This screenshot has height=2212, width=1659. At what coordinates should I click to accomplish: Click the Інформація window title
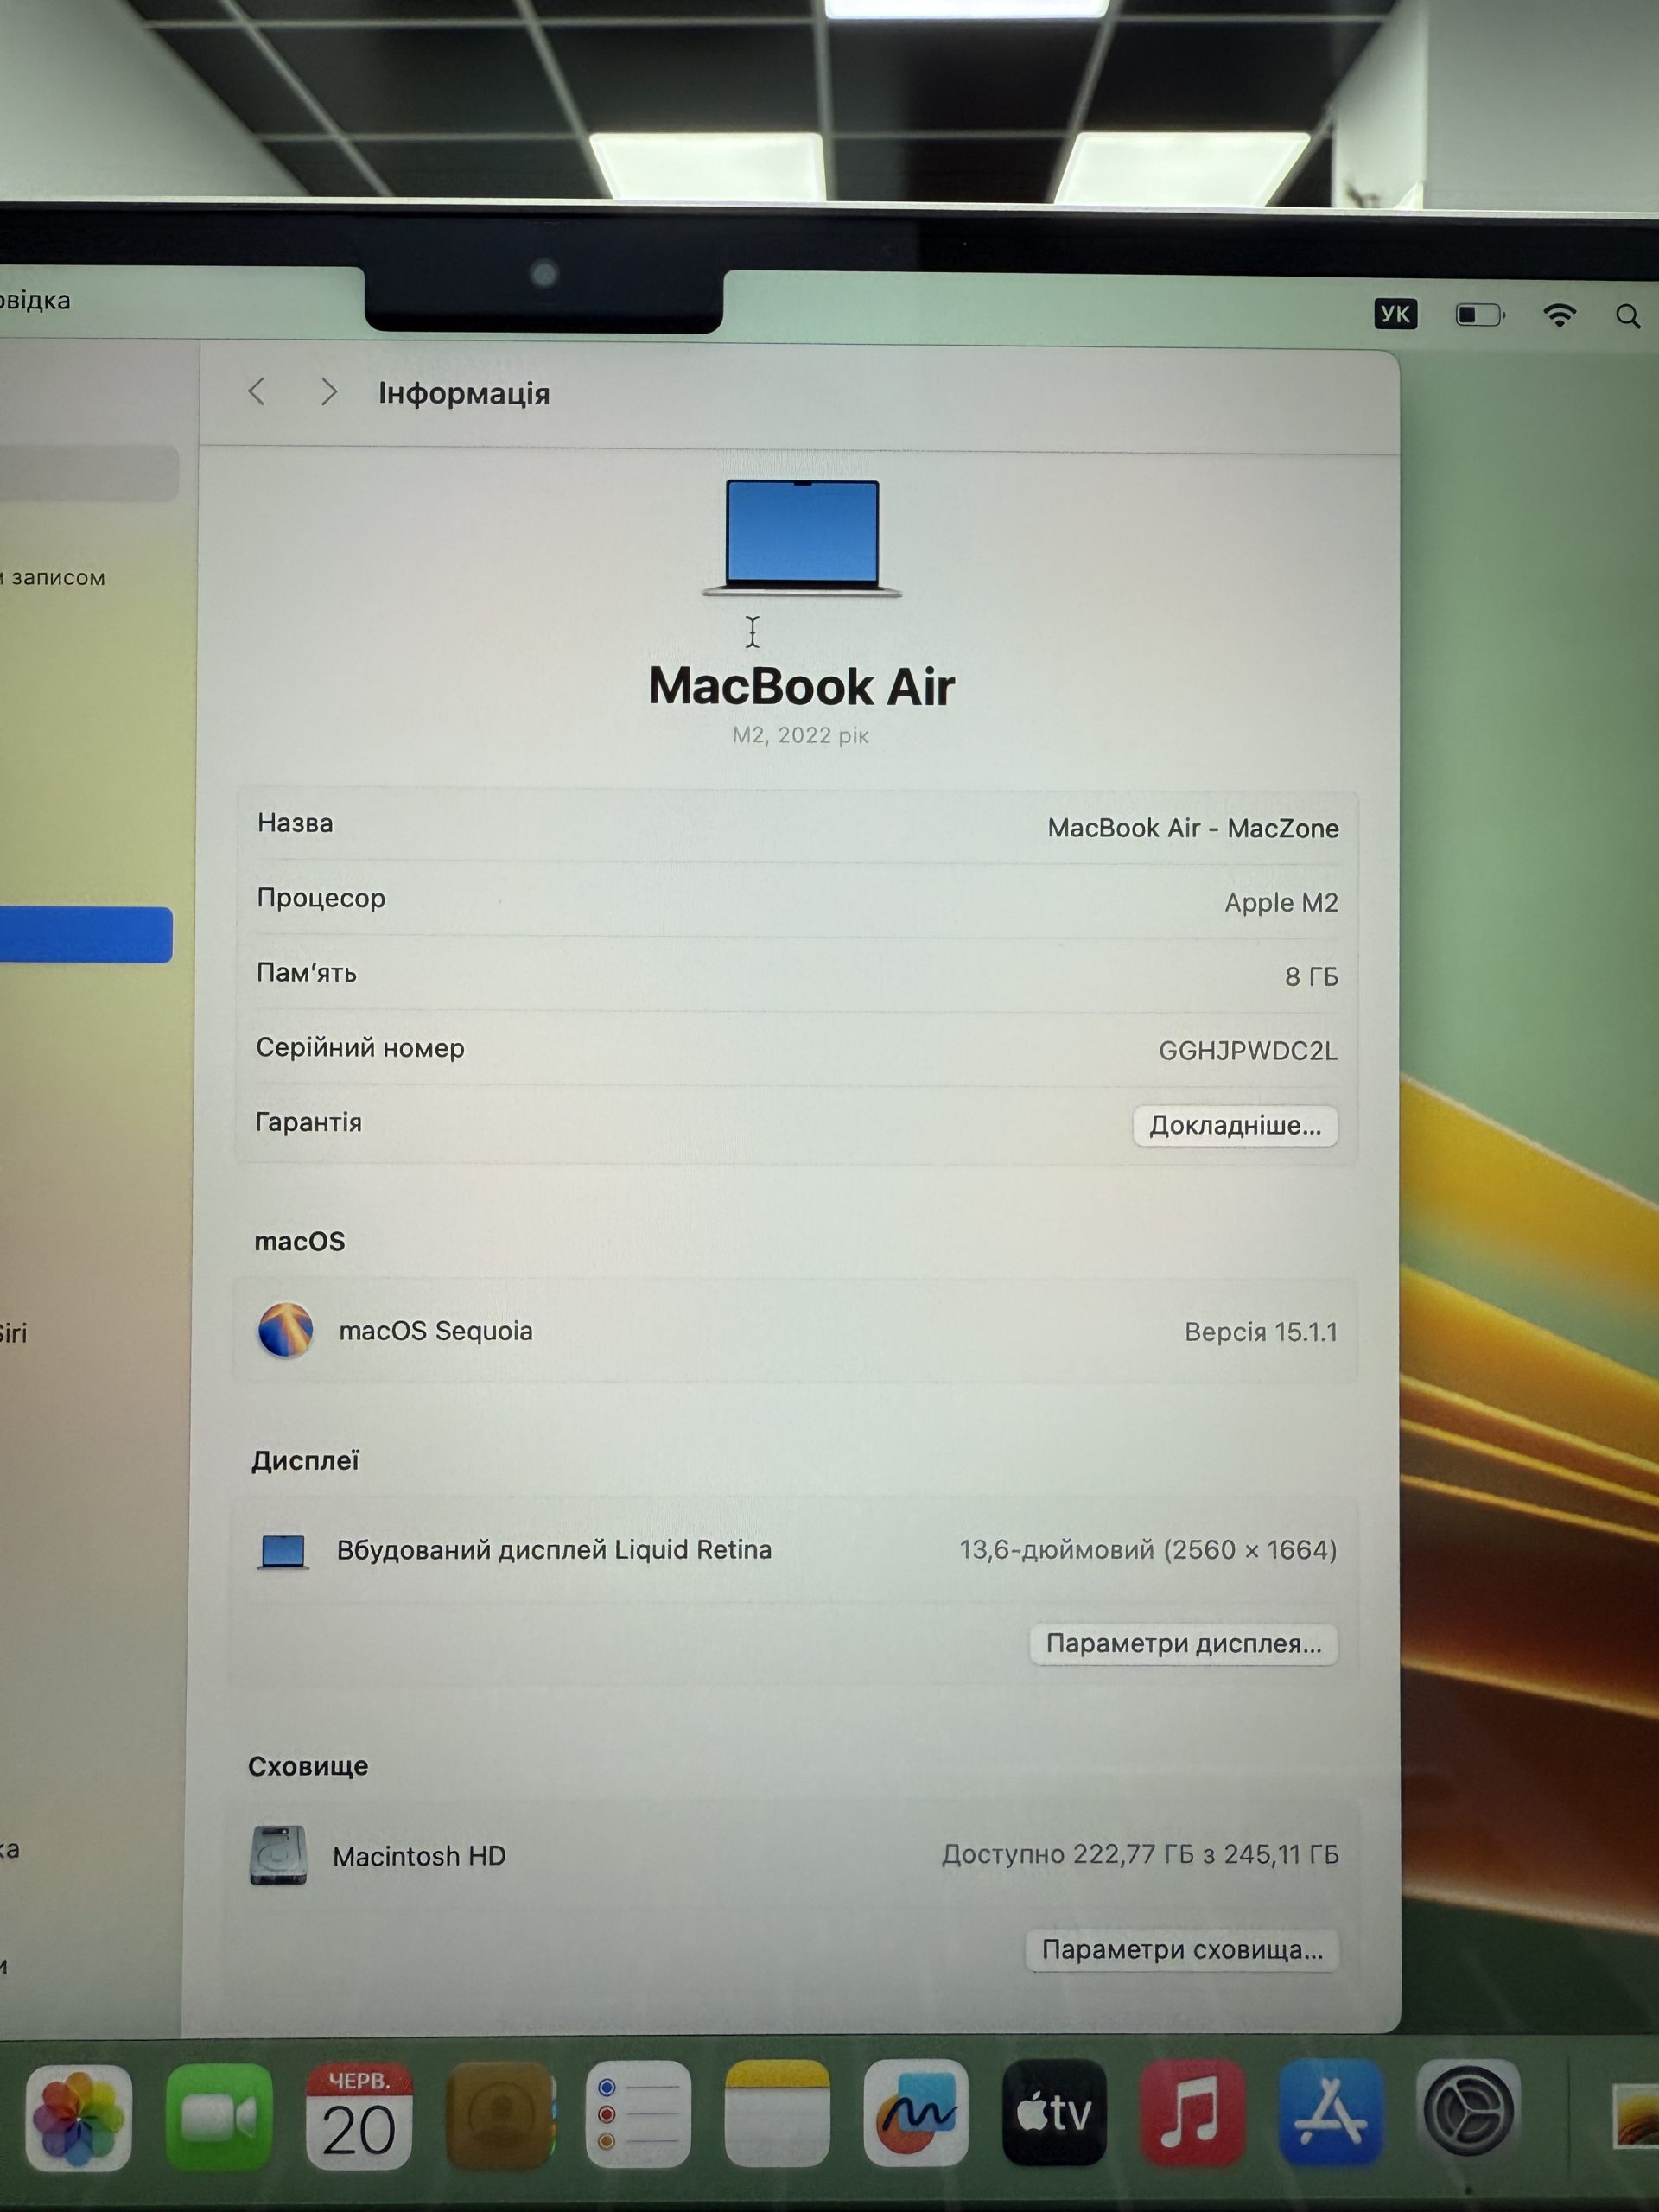click(x=464, y=393)
